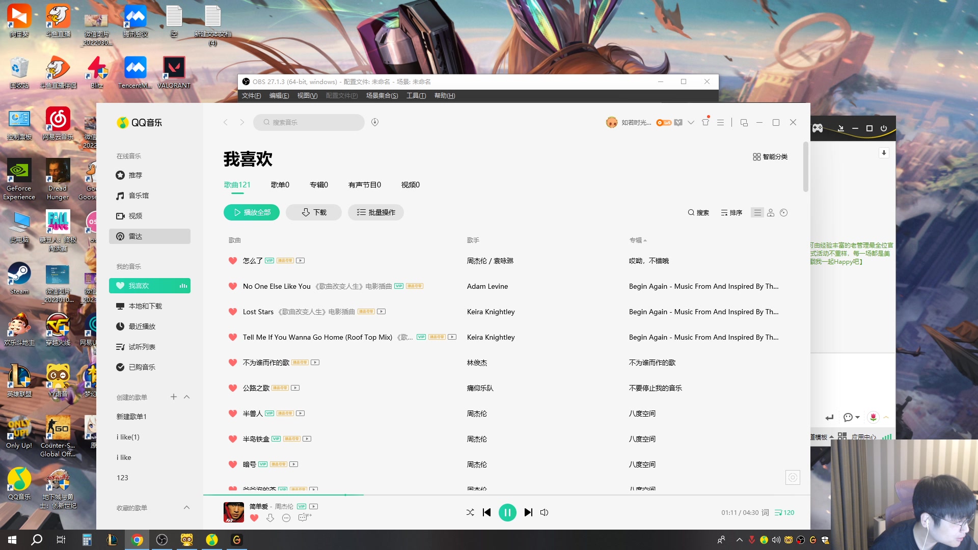
Task: Click the QQ Music vertical scrollbar
Action: (806, 167)
